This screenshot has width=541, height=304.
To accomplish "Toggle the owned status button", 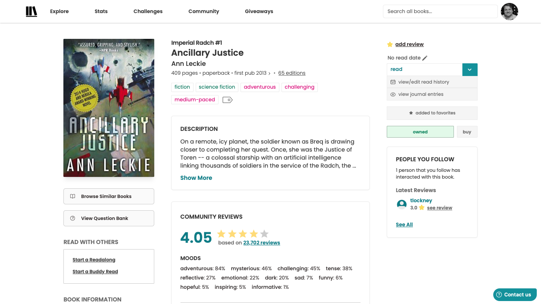I will click(420, 132).
